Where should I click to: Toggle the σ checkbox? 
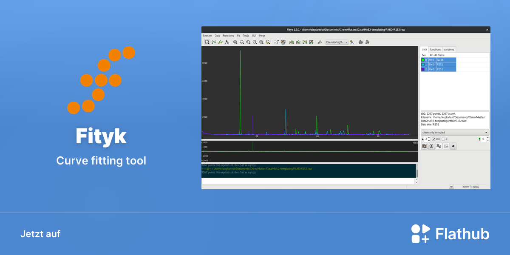point(443,139)
